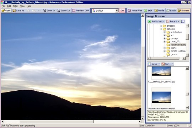192x128 pixels.
Task: Click the "Dimensions: 1280x768" info text
Action: coord(159,117)
